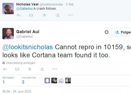Image resolution: width=131 pixels, height=94 pixels.
Task: Open three-dot menu on Gabriel Aul's tweet
Action: tap(55, 69)
